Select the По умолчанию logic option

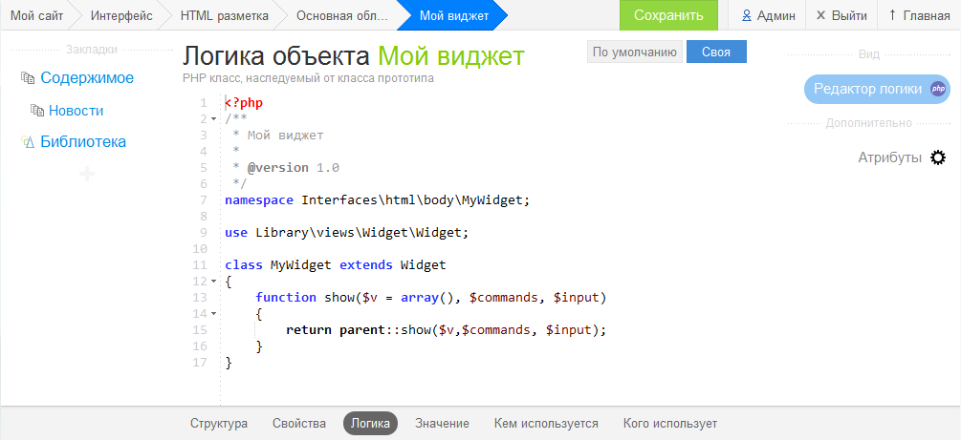[x=634, y=52]
